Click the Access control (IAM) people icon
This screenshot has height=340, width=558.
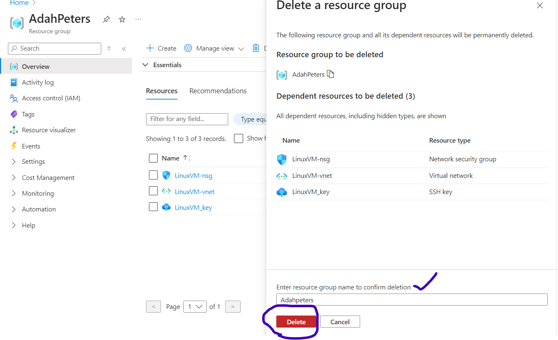coord(14,98)
